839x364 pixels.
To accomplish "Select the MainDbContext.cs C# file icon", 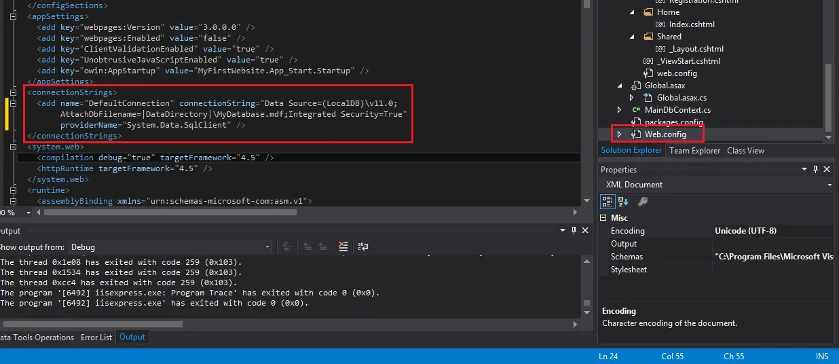I will tap(636, 109).
